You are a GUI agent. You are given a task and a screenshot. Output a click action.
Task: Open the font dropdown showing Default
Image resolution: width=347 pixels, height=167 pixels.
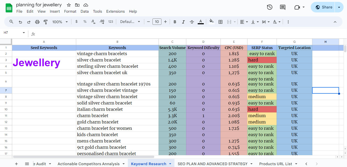[130, 22]
